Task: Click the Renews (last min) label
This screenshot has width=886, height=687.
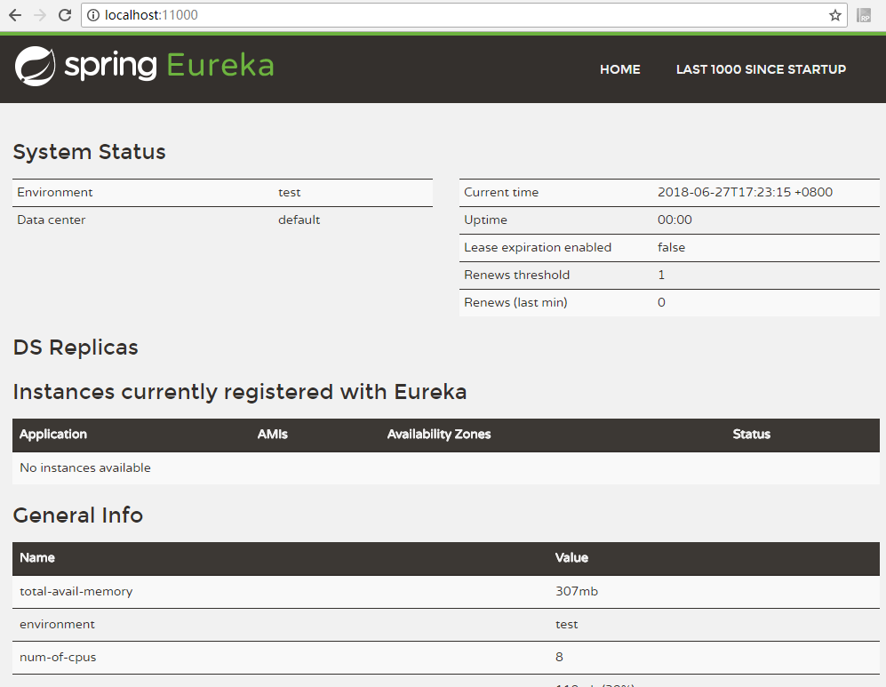Action: pos(515,303)
